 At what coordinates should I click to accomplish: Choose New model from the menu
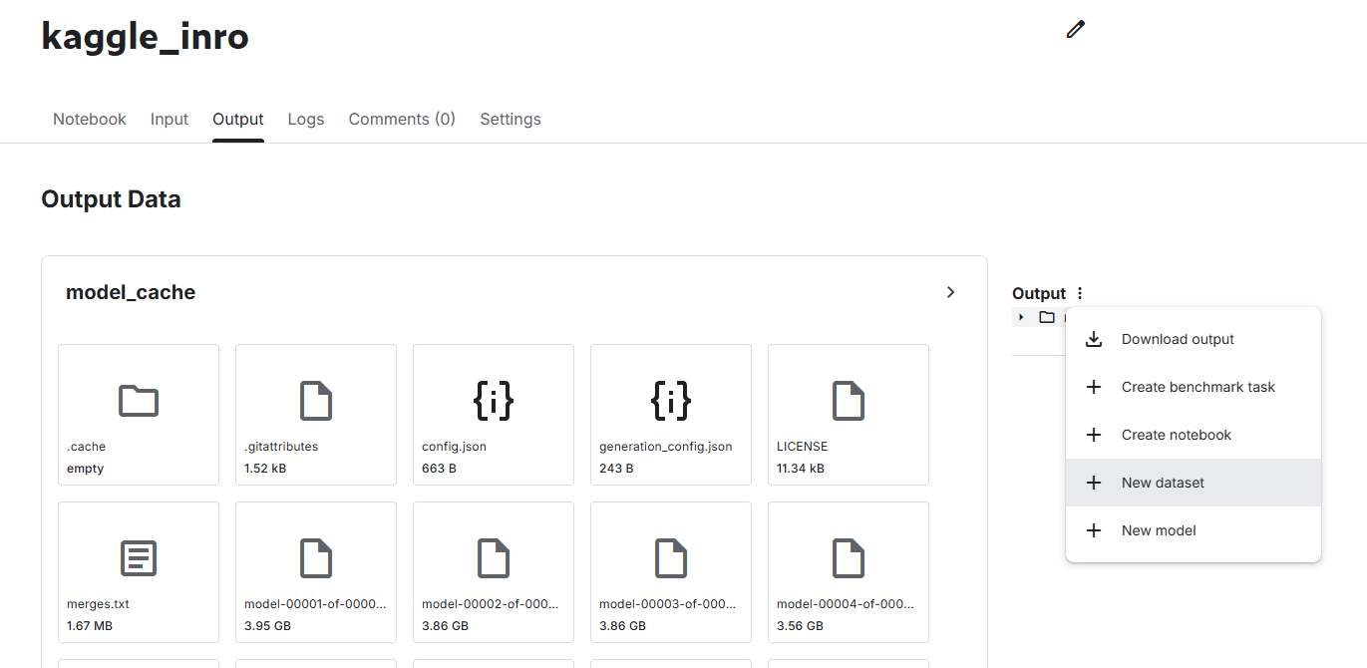1159,530
